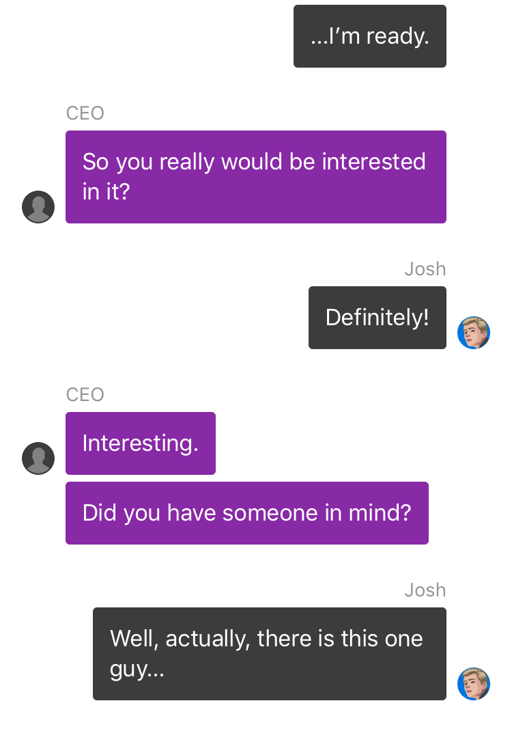Open the Josh name label above "Definitely!"
The image size is (512, 729).
pos(425,269)
